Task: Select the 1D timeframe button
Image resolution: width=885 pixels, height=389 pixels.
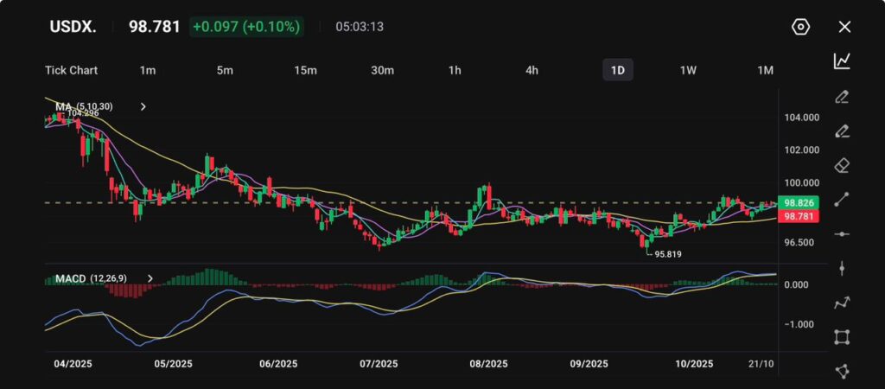Action: point(617,70)
